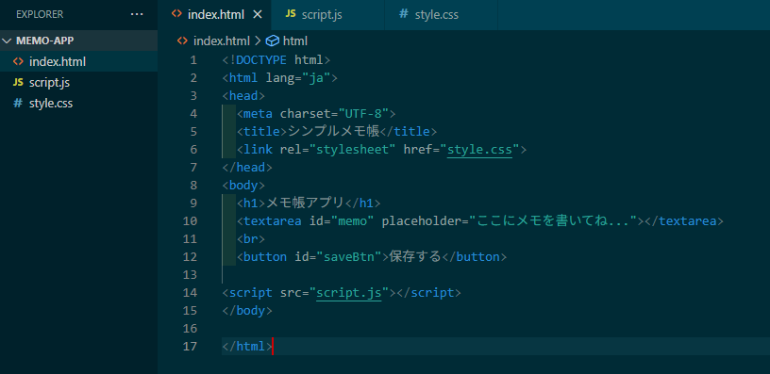Click the hash icon on style.css tab
This screenshot has height=374, width=770.
tap(404, 14)
